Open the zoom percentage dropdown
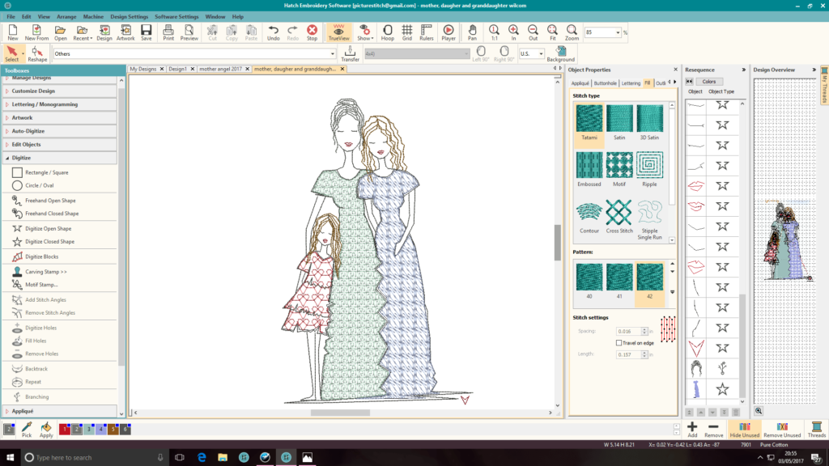 (x=619, y=32)
